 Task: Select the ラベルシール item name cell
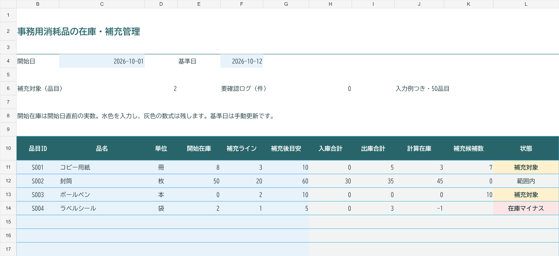[x=102, y=208]
